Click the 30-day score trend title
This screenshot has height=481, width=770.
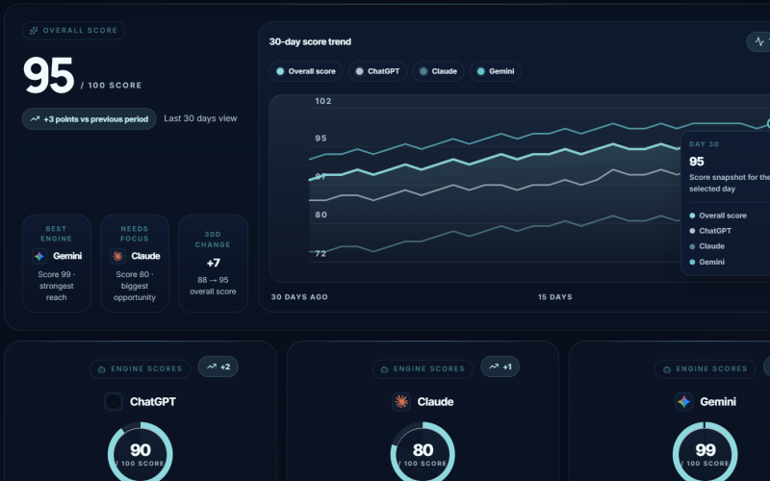[310, 41]
